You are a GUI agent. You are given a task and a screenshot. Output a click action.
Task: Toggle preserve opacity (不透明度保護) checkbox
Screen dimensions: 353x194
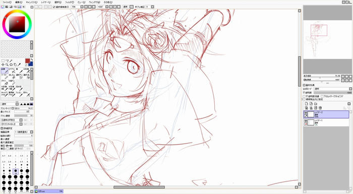[x=304, y=97]
